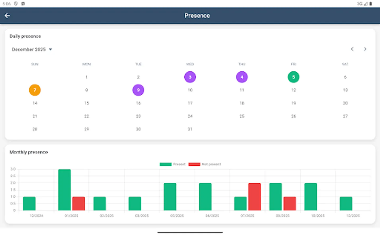The width and height of the screenshot is (380, 237).
Task: Click the red bar for 07/2025
Action: [254, 197]
